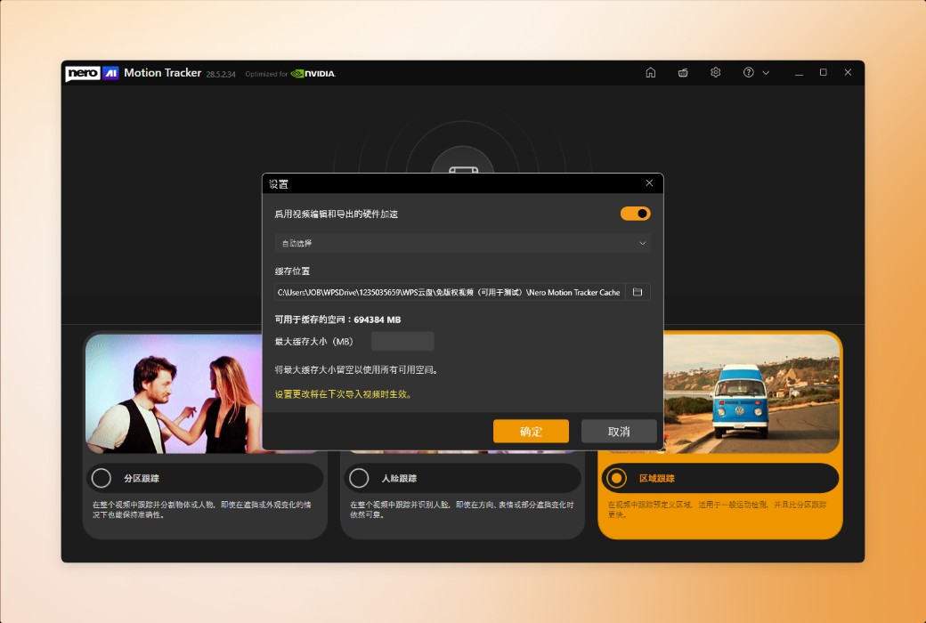Viewport: 926px width, 623px height.
Task: Click the Nero logo in the title bar
Action: point(81,72)
